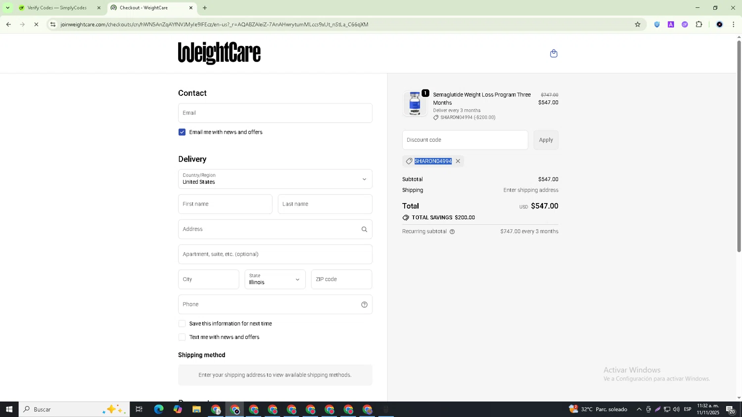Focus the ZIP code field
The width and height of the screenshot is (742, 417).
pos(341,280)
